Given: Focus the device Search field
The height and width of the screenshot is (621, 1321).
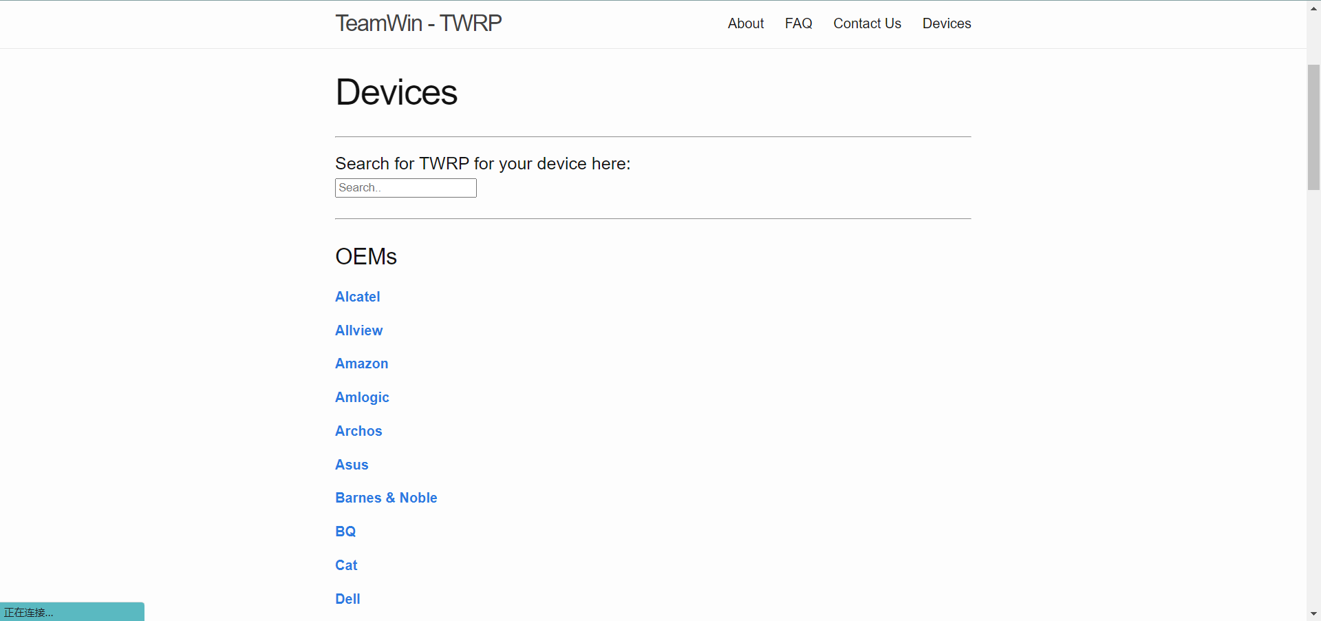Looking at the screenshot, I should (406, 188).
